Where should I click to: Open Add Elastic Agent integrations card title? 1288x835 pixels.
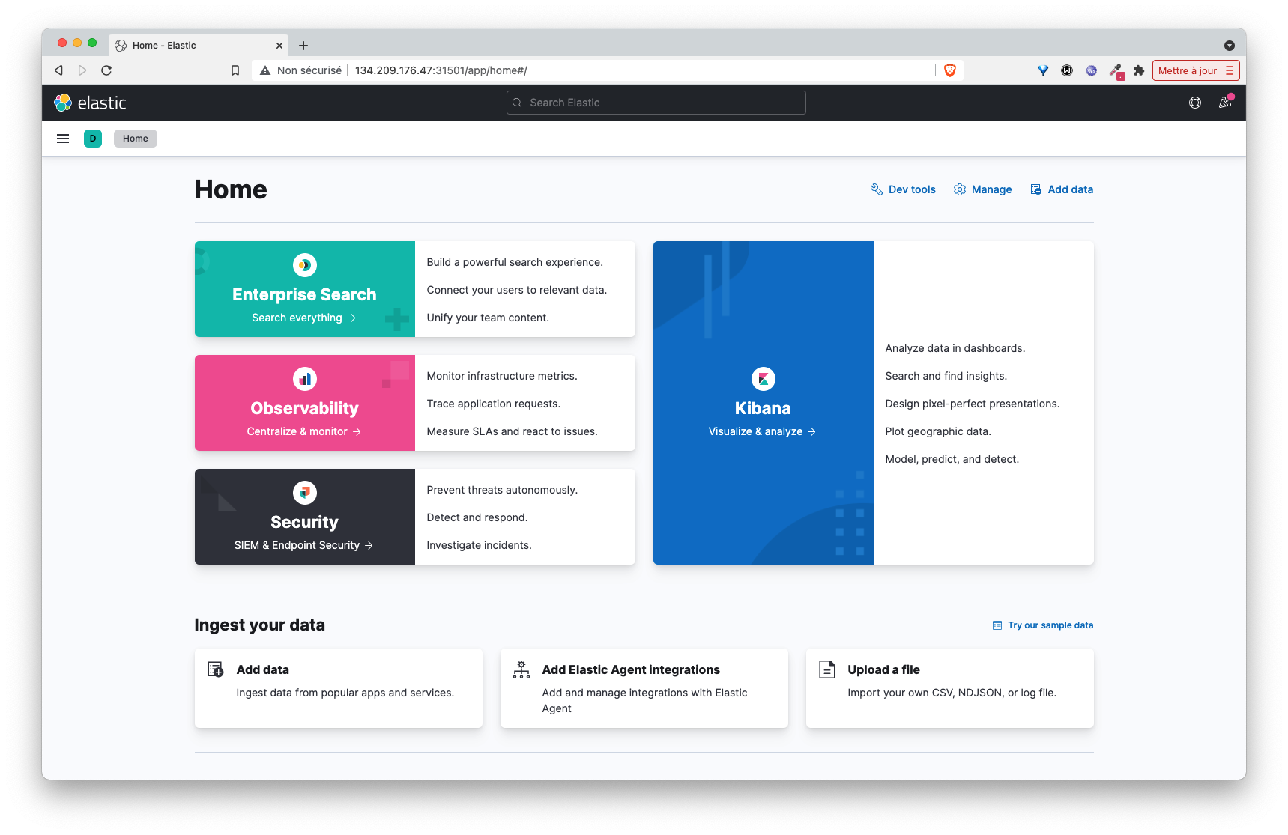(x=631, y=669)
